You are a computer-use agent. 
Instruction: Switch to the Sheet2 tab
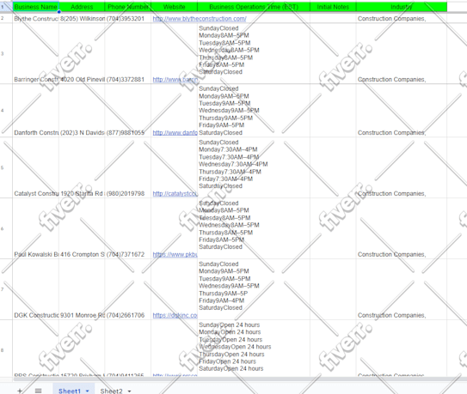(x=111, y=391)
